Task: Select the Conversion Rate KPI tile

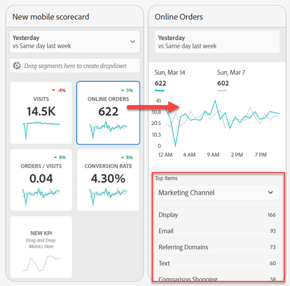Action: 108,180
